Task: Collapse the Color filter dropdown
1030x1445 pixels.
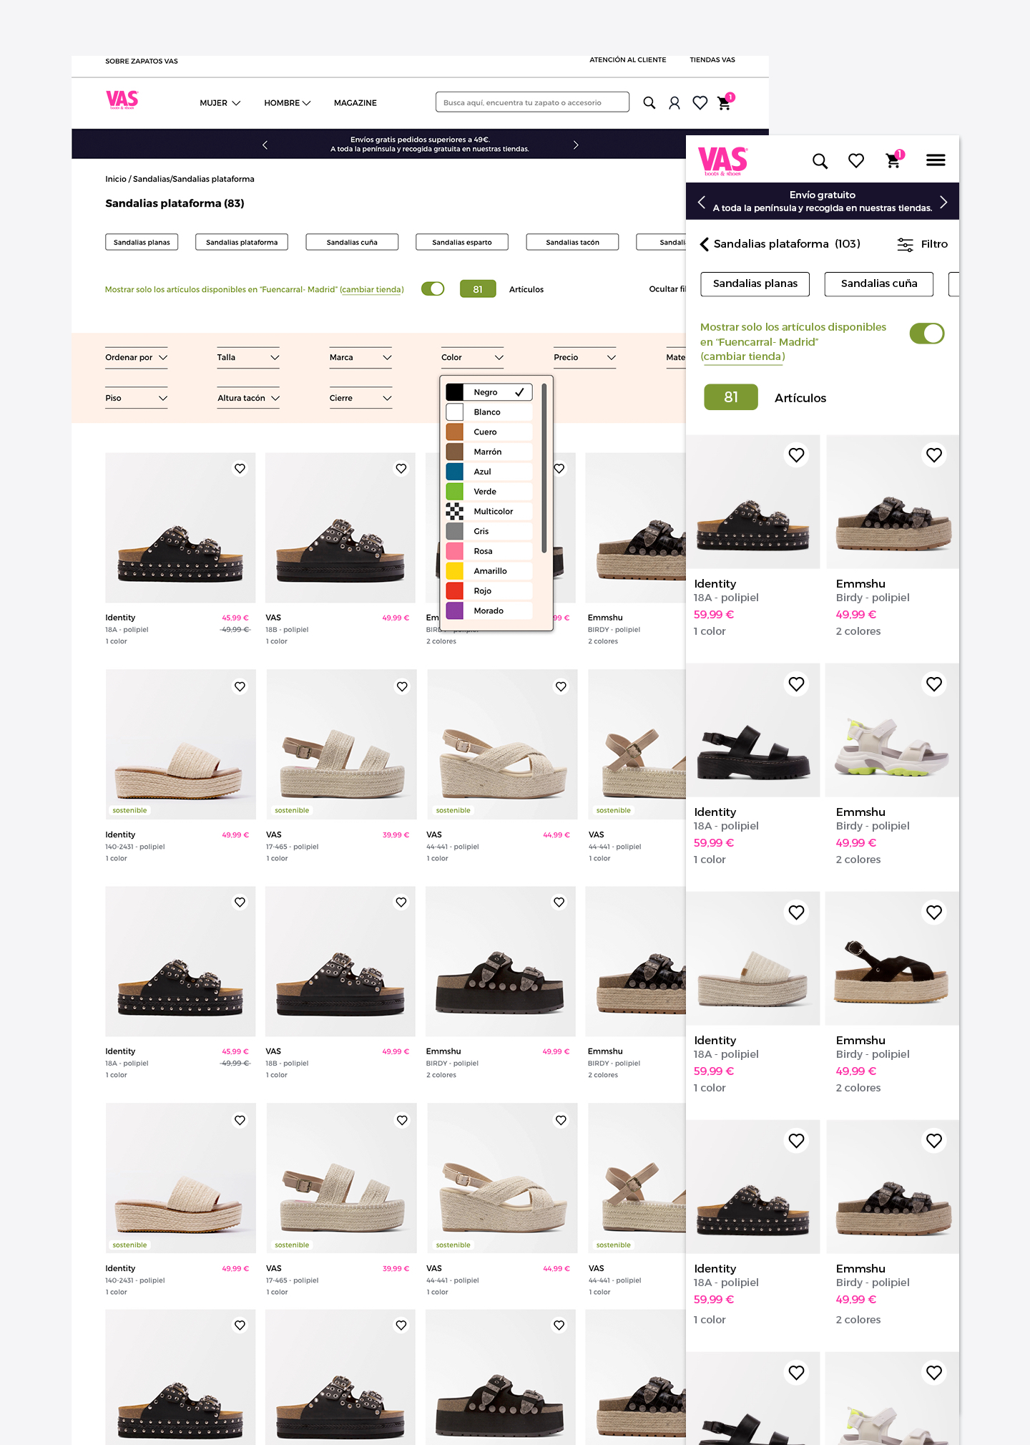Action: 472,358
